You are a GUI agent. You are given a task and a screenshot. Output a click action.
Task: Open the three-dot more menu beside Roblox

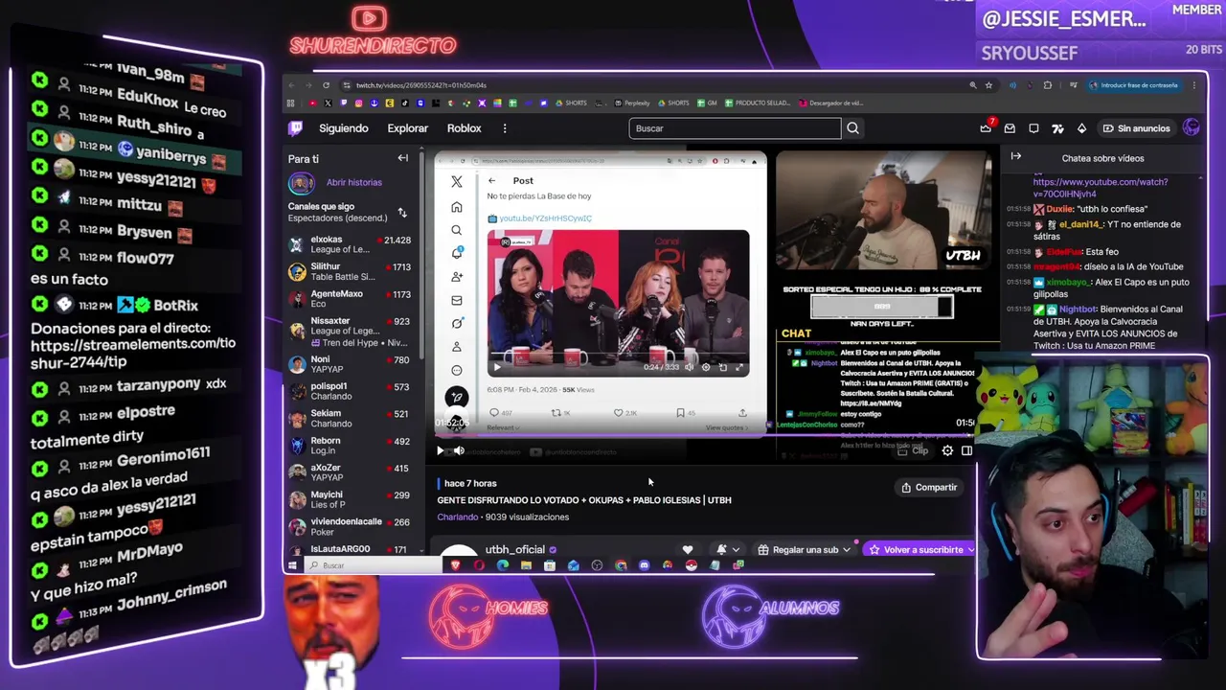click(x=505, y=128)
